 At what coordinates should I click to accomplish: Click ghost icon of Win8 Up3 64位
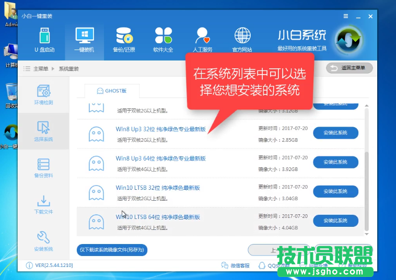pos(96,163)
